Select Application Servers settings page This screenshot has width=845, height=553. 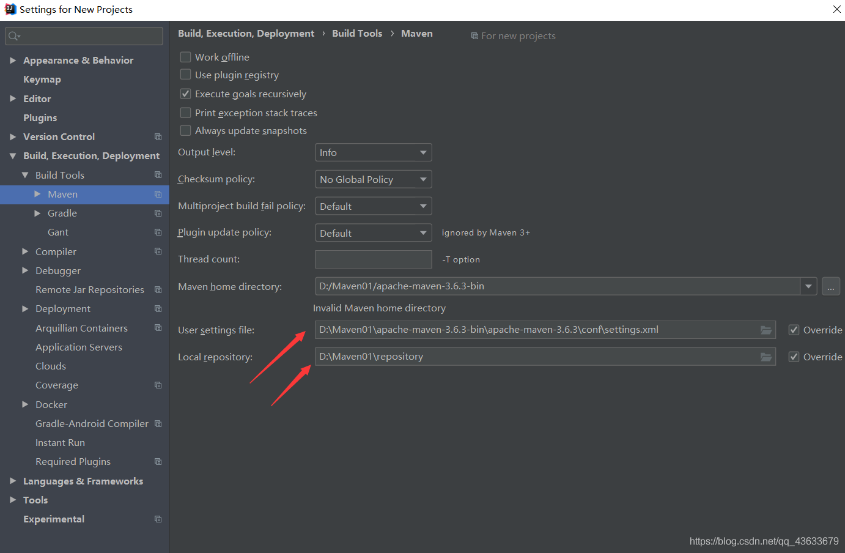79,347
